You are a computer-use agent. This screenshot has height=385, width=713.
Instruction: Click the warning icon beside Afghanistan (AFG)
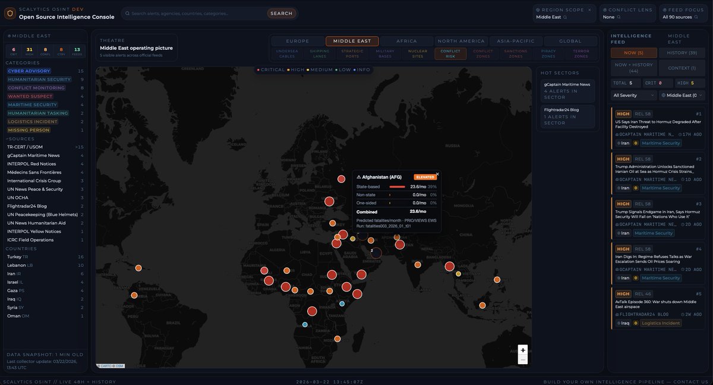(x=358, y=177)
